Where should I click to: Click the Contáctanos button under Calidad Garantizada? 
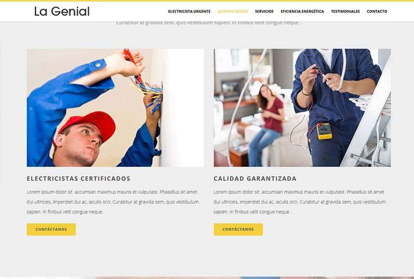238,229
